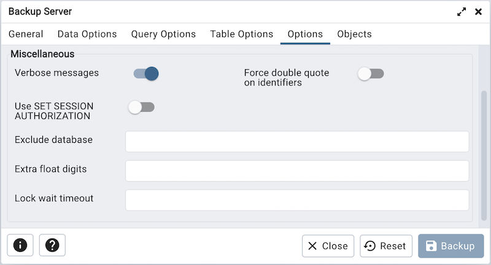Viewport: 491px width, 265px height.
Task: Switch to the Objects tab
Action: point(354,34)
